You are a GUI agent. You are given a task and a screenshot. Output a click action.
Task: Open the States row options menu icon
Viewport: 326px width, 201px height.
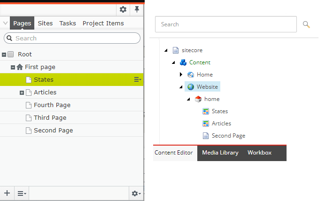tap(138, 79)
